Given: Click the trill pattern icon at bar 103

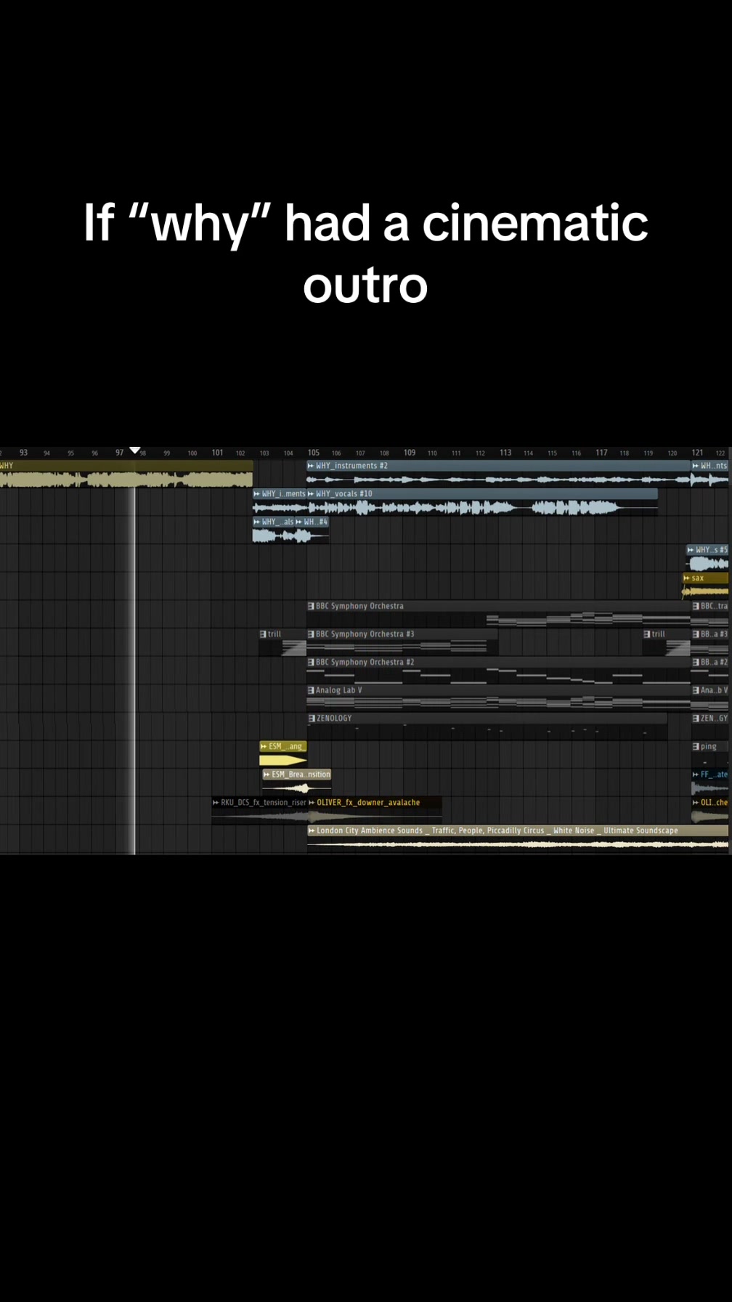Looking at the screenshot, I should (x=264, y=634).
